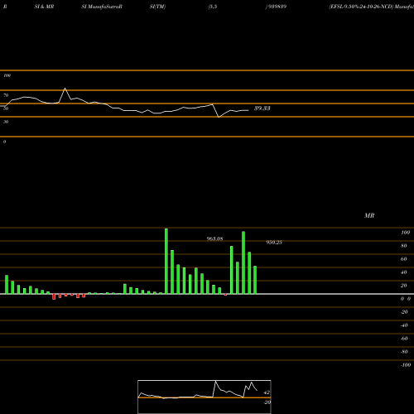Click the RSI value label 39.33
This screenshot has height=414, width=414.
(x=262, y=108)
